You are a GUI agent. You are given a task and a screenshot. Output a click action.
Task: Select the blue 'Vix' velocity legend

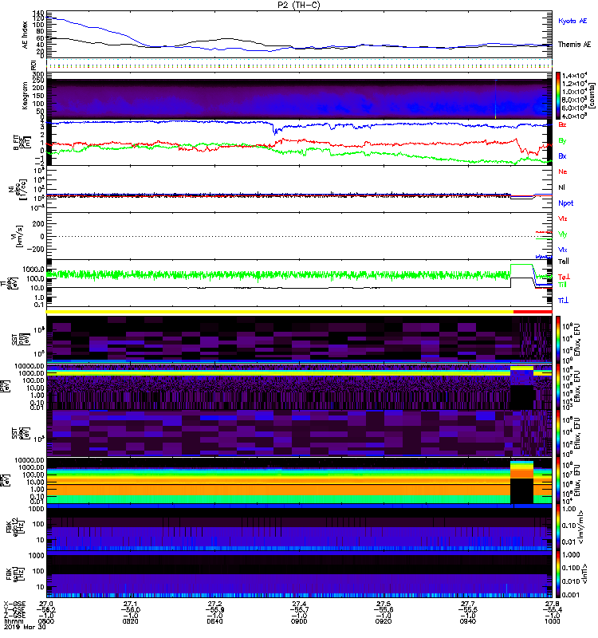click(563, 250)
